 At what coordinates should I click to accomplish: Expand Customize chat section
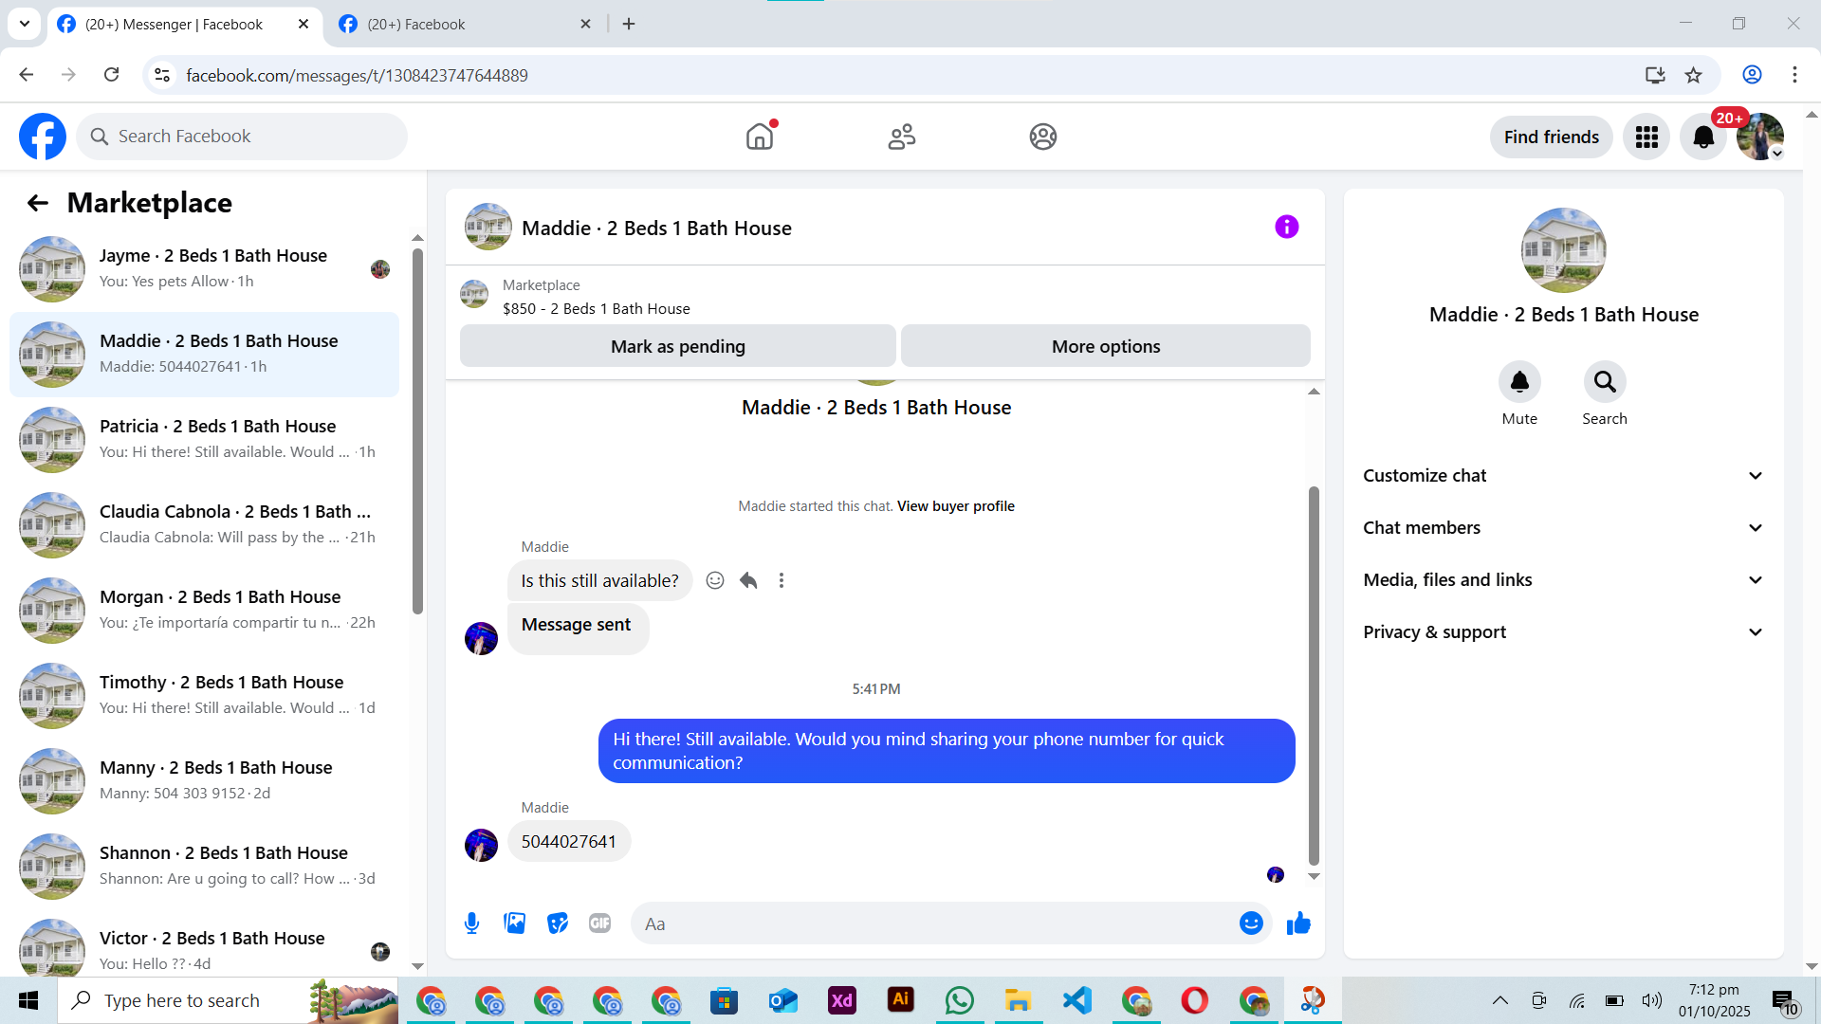(1564, 476)
